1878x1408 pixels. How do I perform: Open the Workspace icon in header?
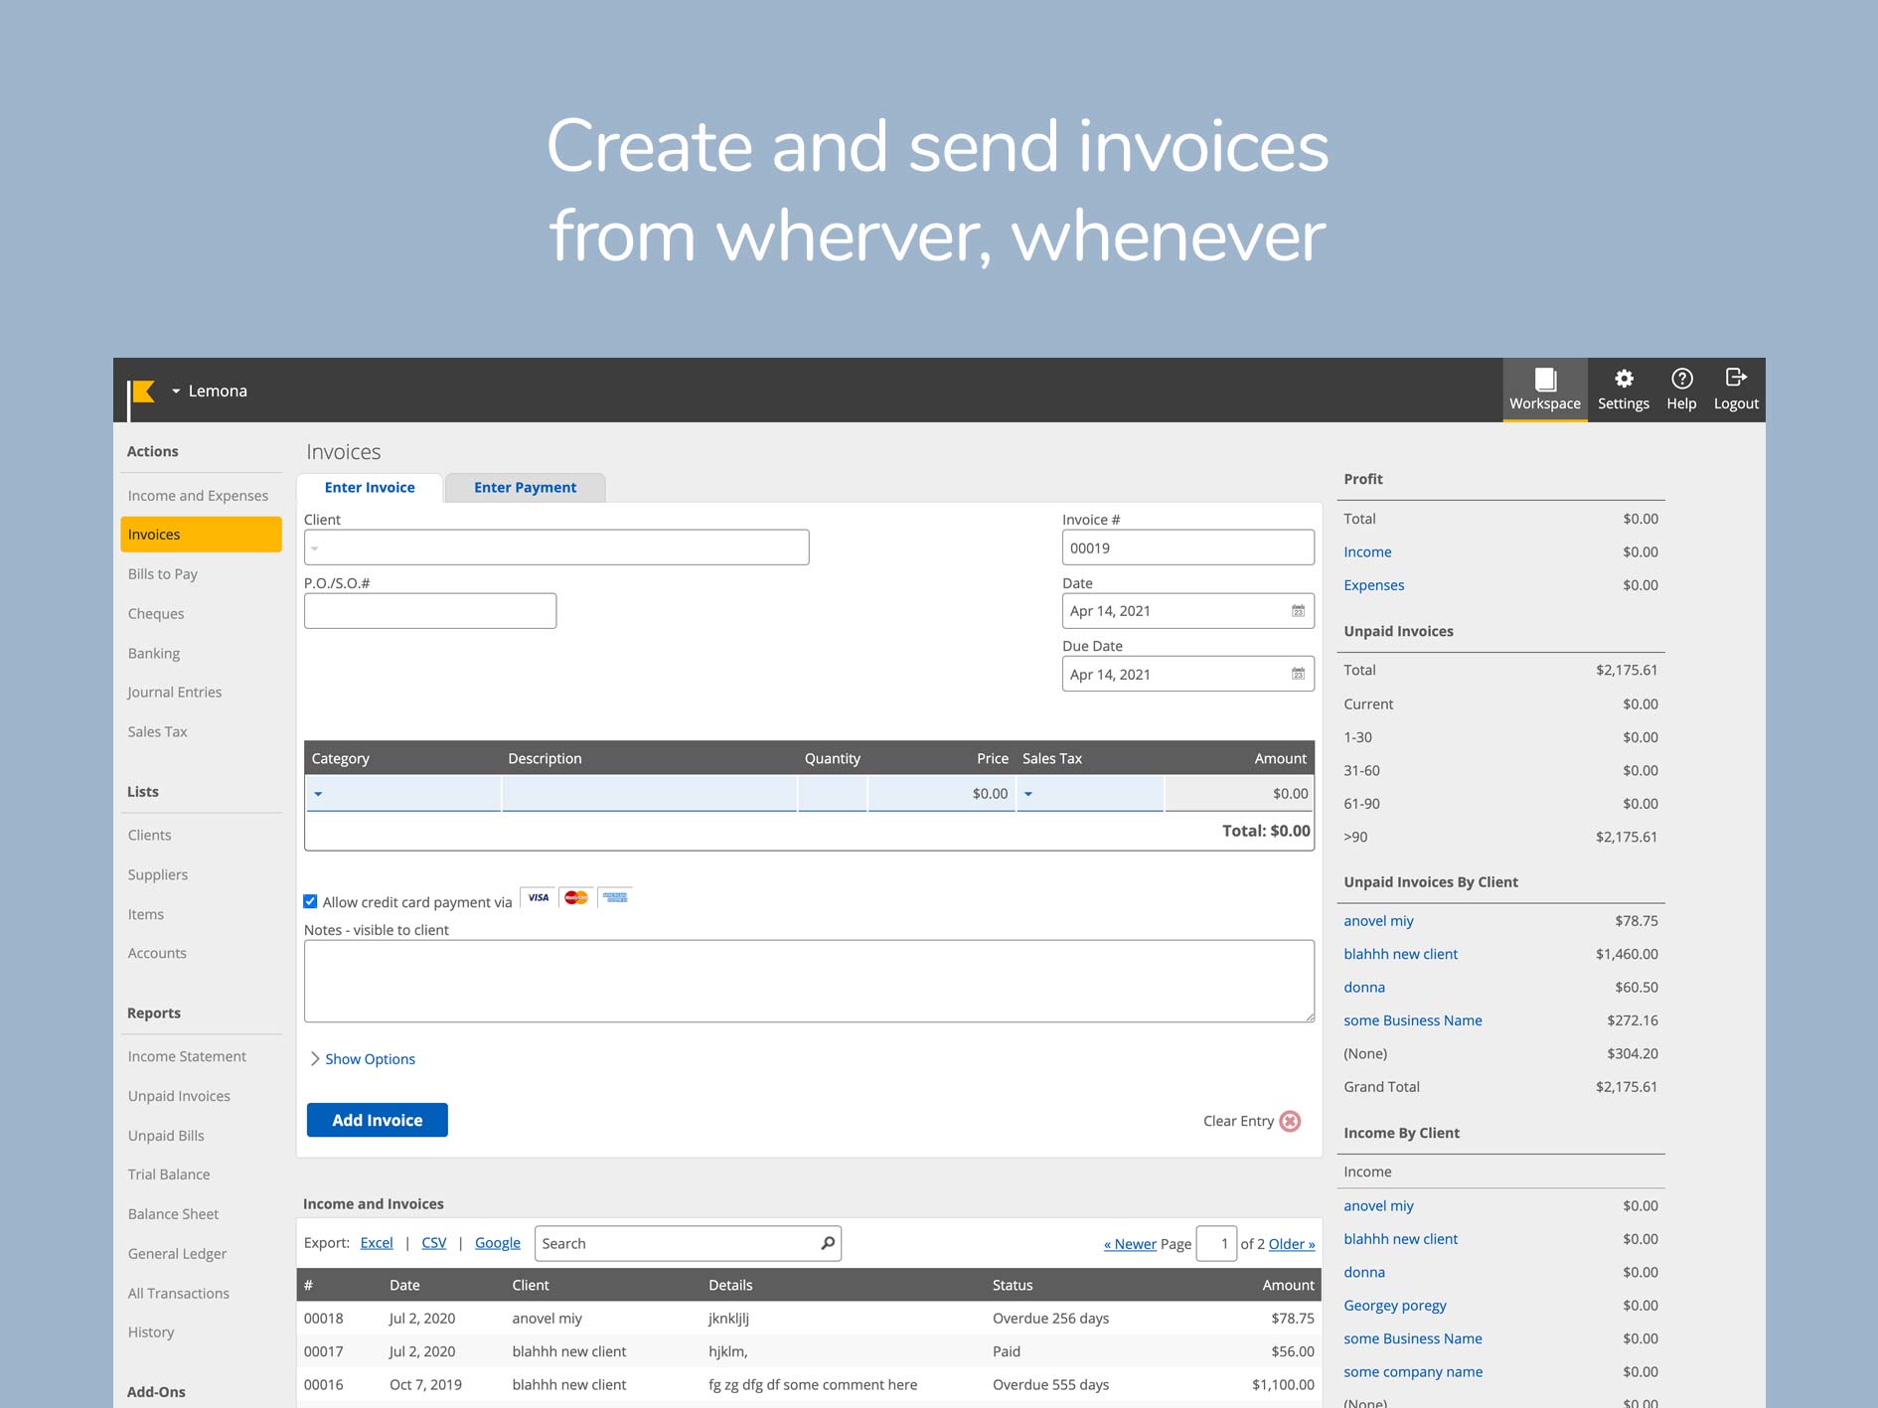(x=1544, y=381)
